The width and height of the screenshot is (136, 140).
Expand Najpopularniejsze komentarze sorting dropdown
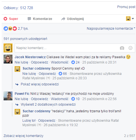tap(111, 29)
